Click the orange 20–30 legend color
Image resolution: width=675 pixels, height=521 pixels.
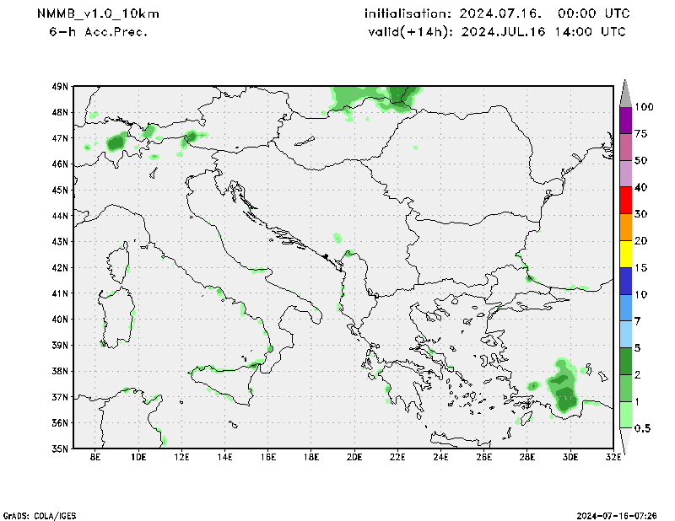pos(625,228)
